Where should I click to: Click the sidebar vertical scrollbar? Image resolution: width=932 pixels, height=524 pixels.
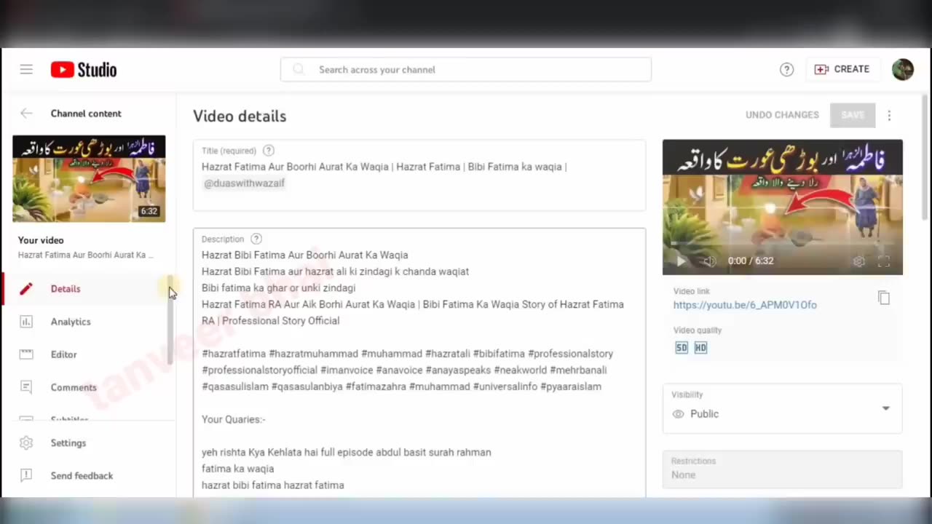170,320
